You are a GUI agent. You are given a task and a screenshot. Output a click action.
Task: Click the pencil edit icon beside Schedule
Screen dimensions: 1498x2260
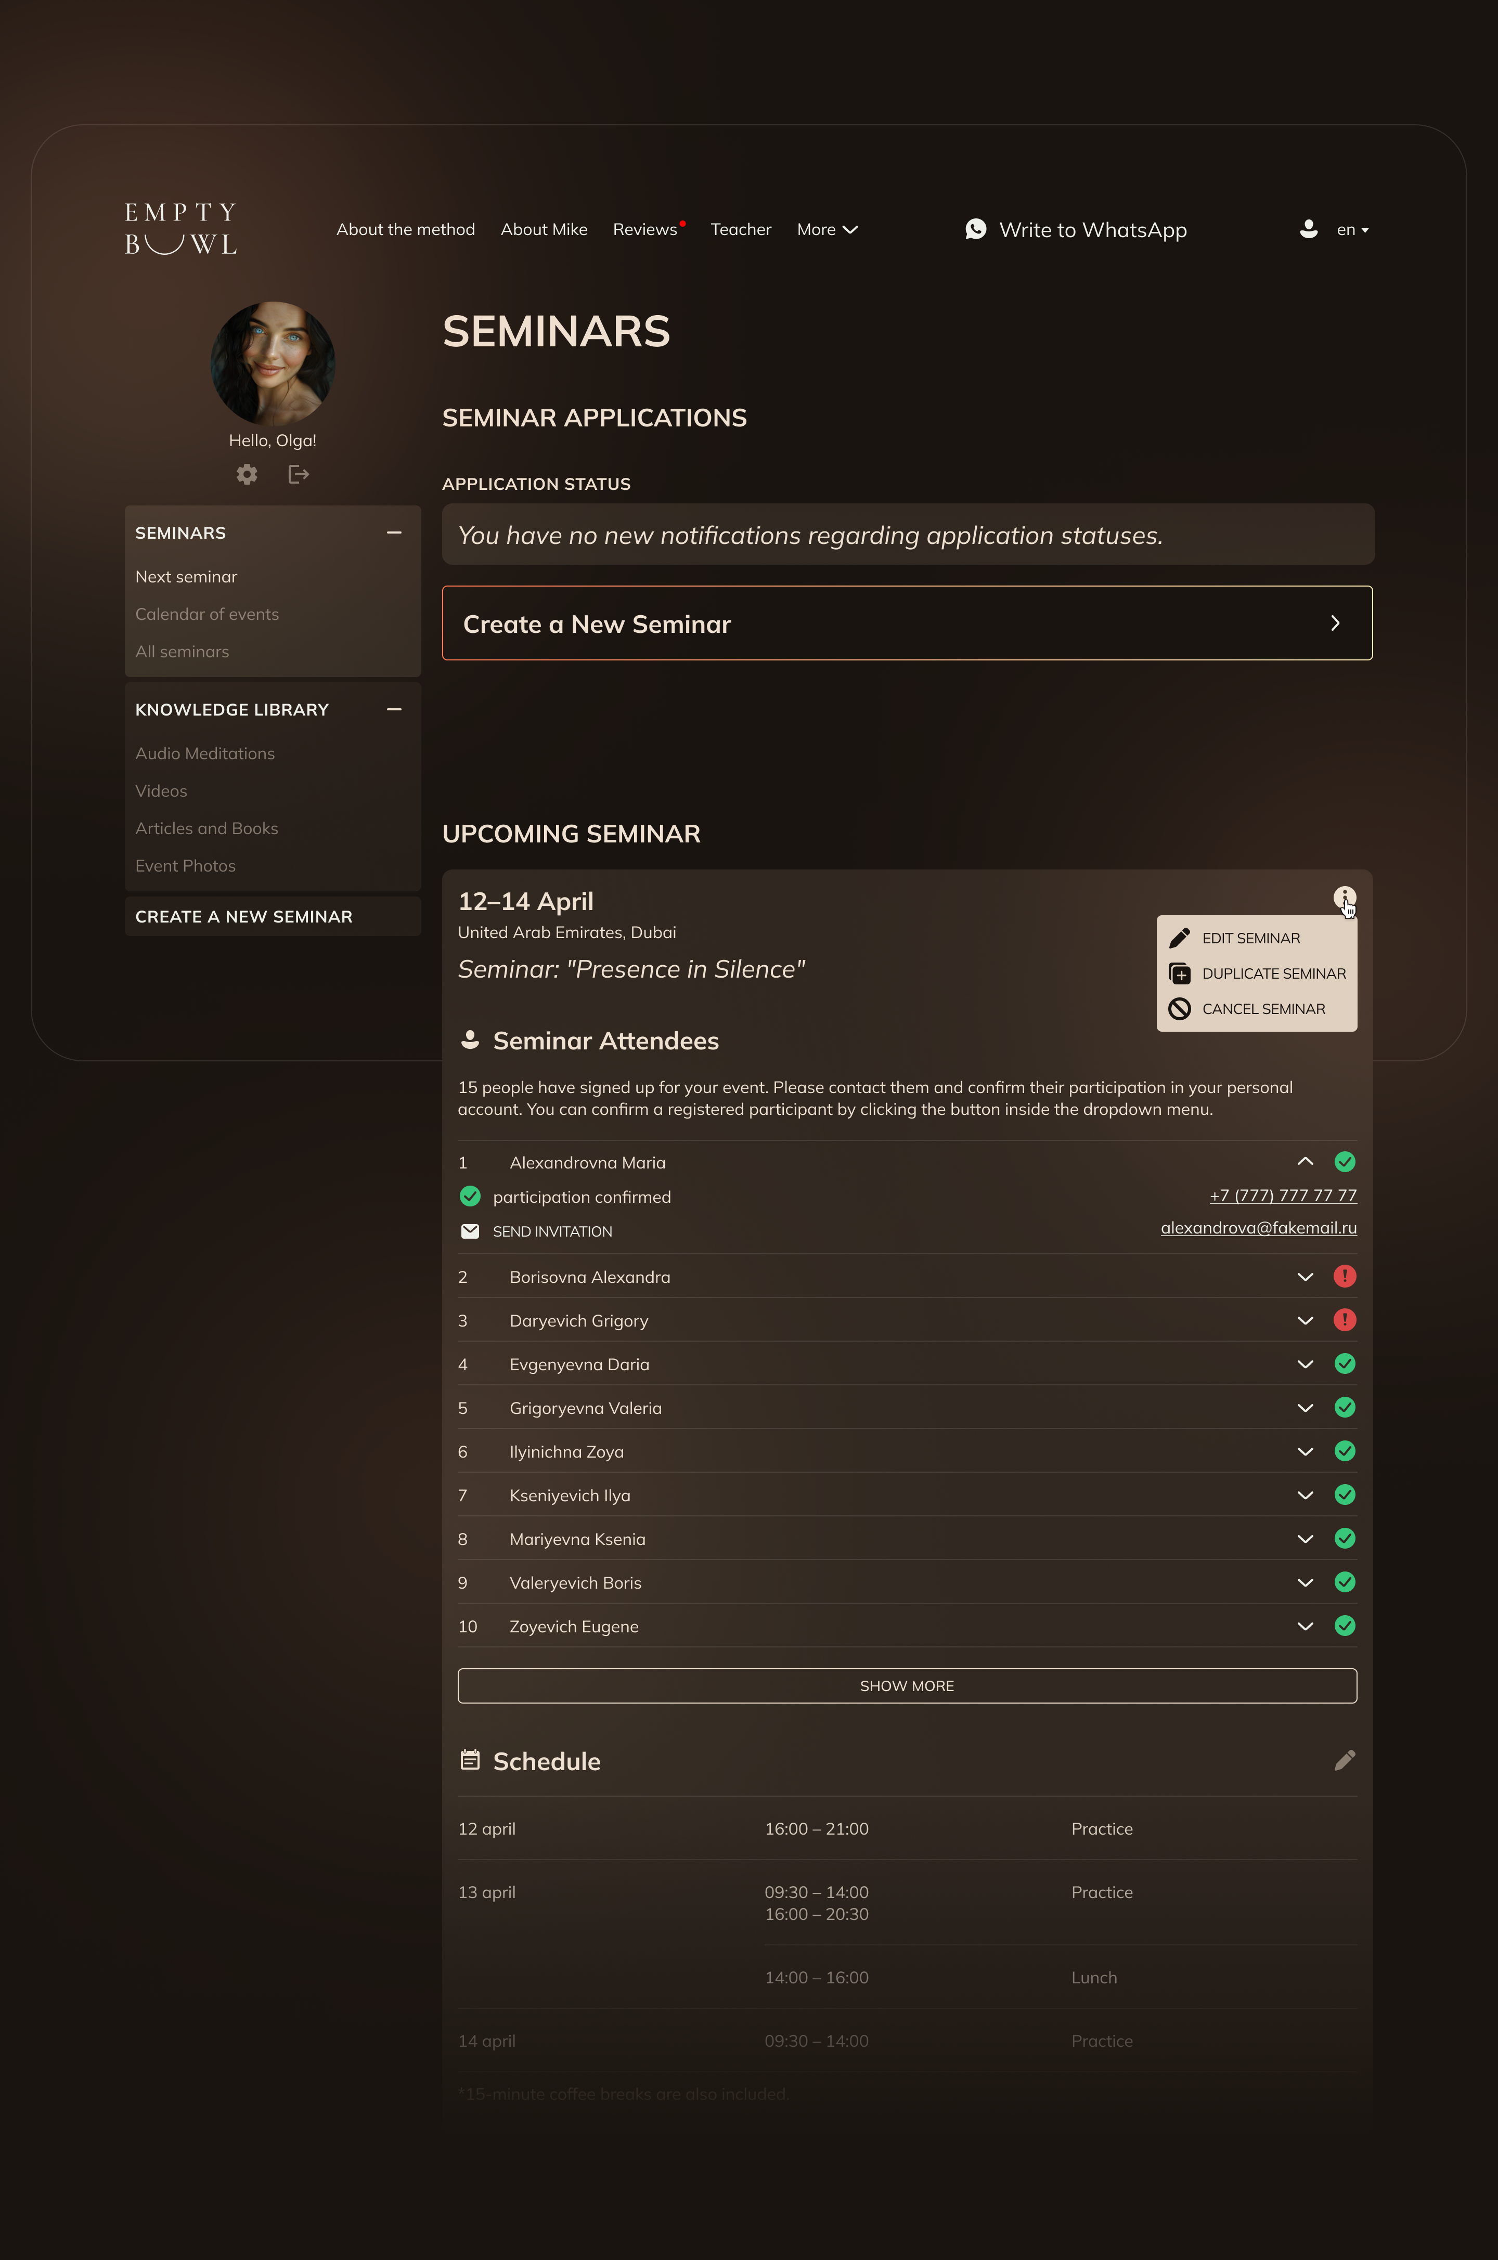1344,1760
